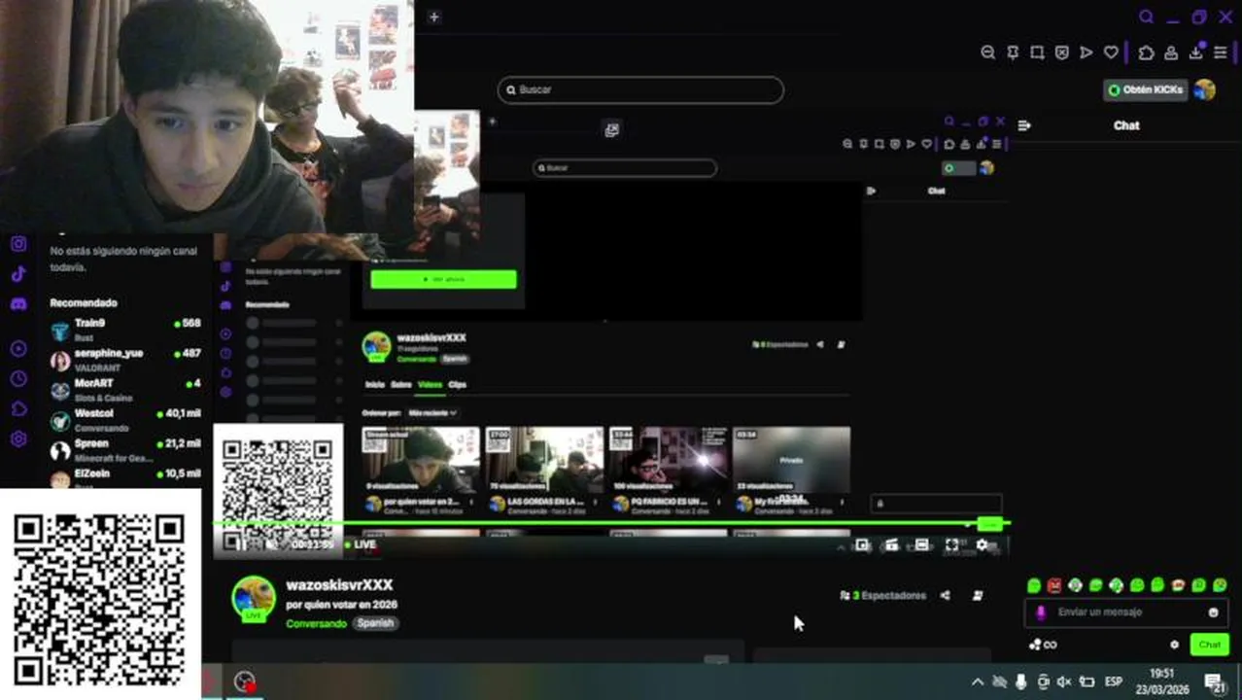
Task: Open video player settings gear
Action: (x=982, y=545)
